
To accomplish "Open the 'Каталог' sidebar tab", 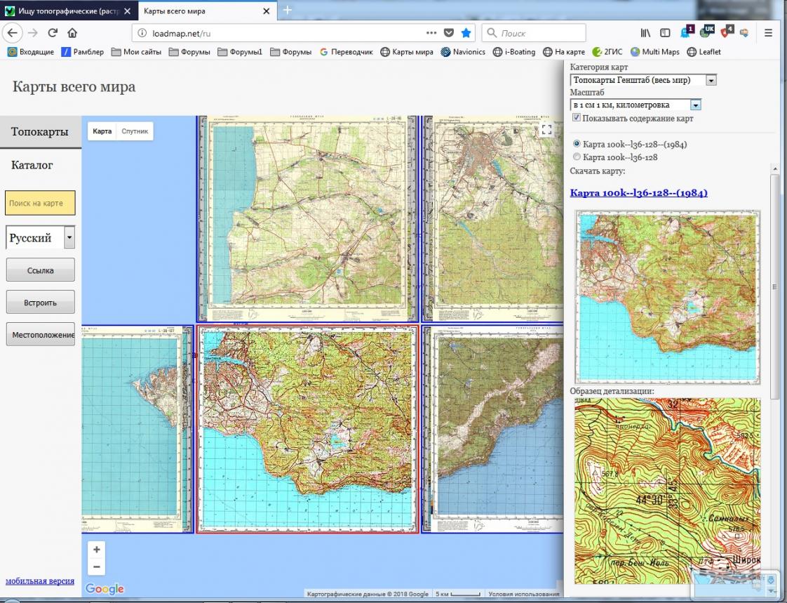I will [32, 165].
